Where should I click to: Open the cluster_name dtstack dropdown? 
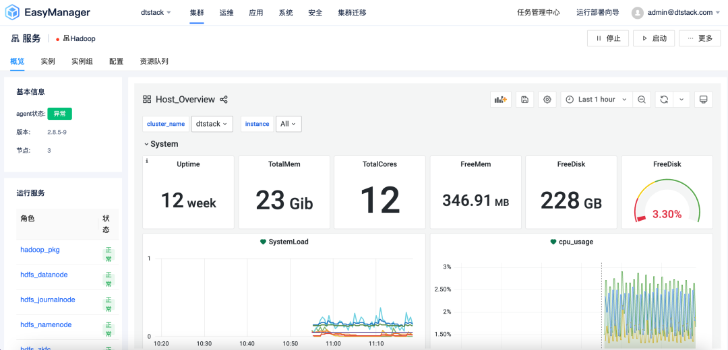(x=212, y=124)
